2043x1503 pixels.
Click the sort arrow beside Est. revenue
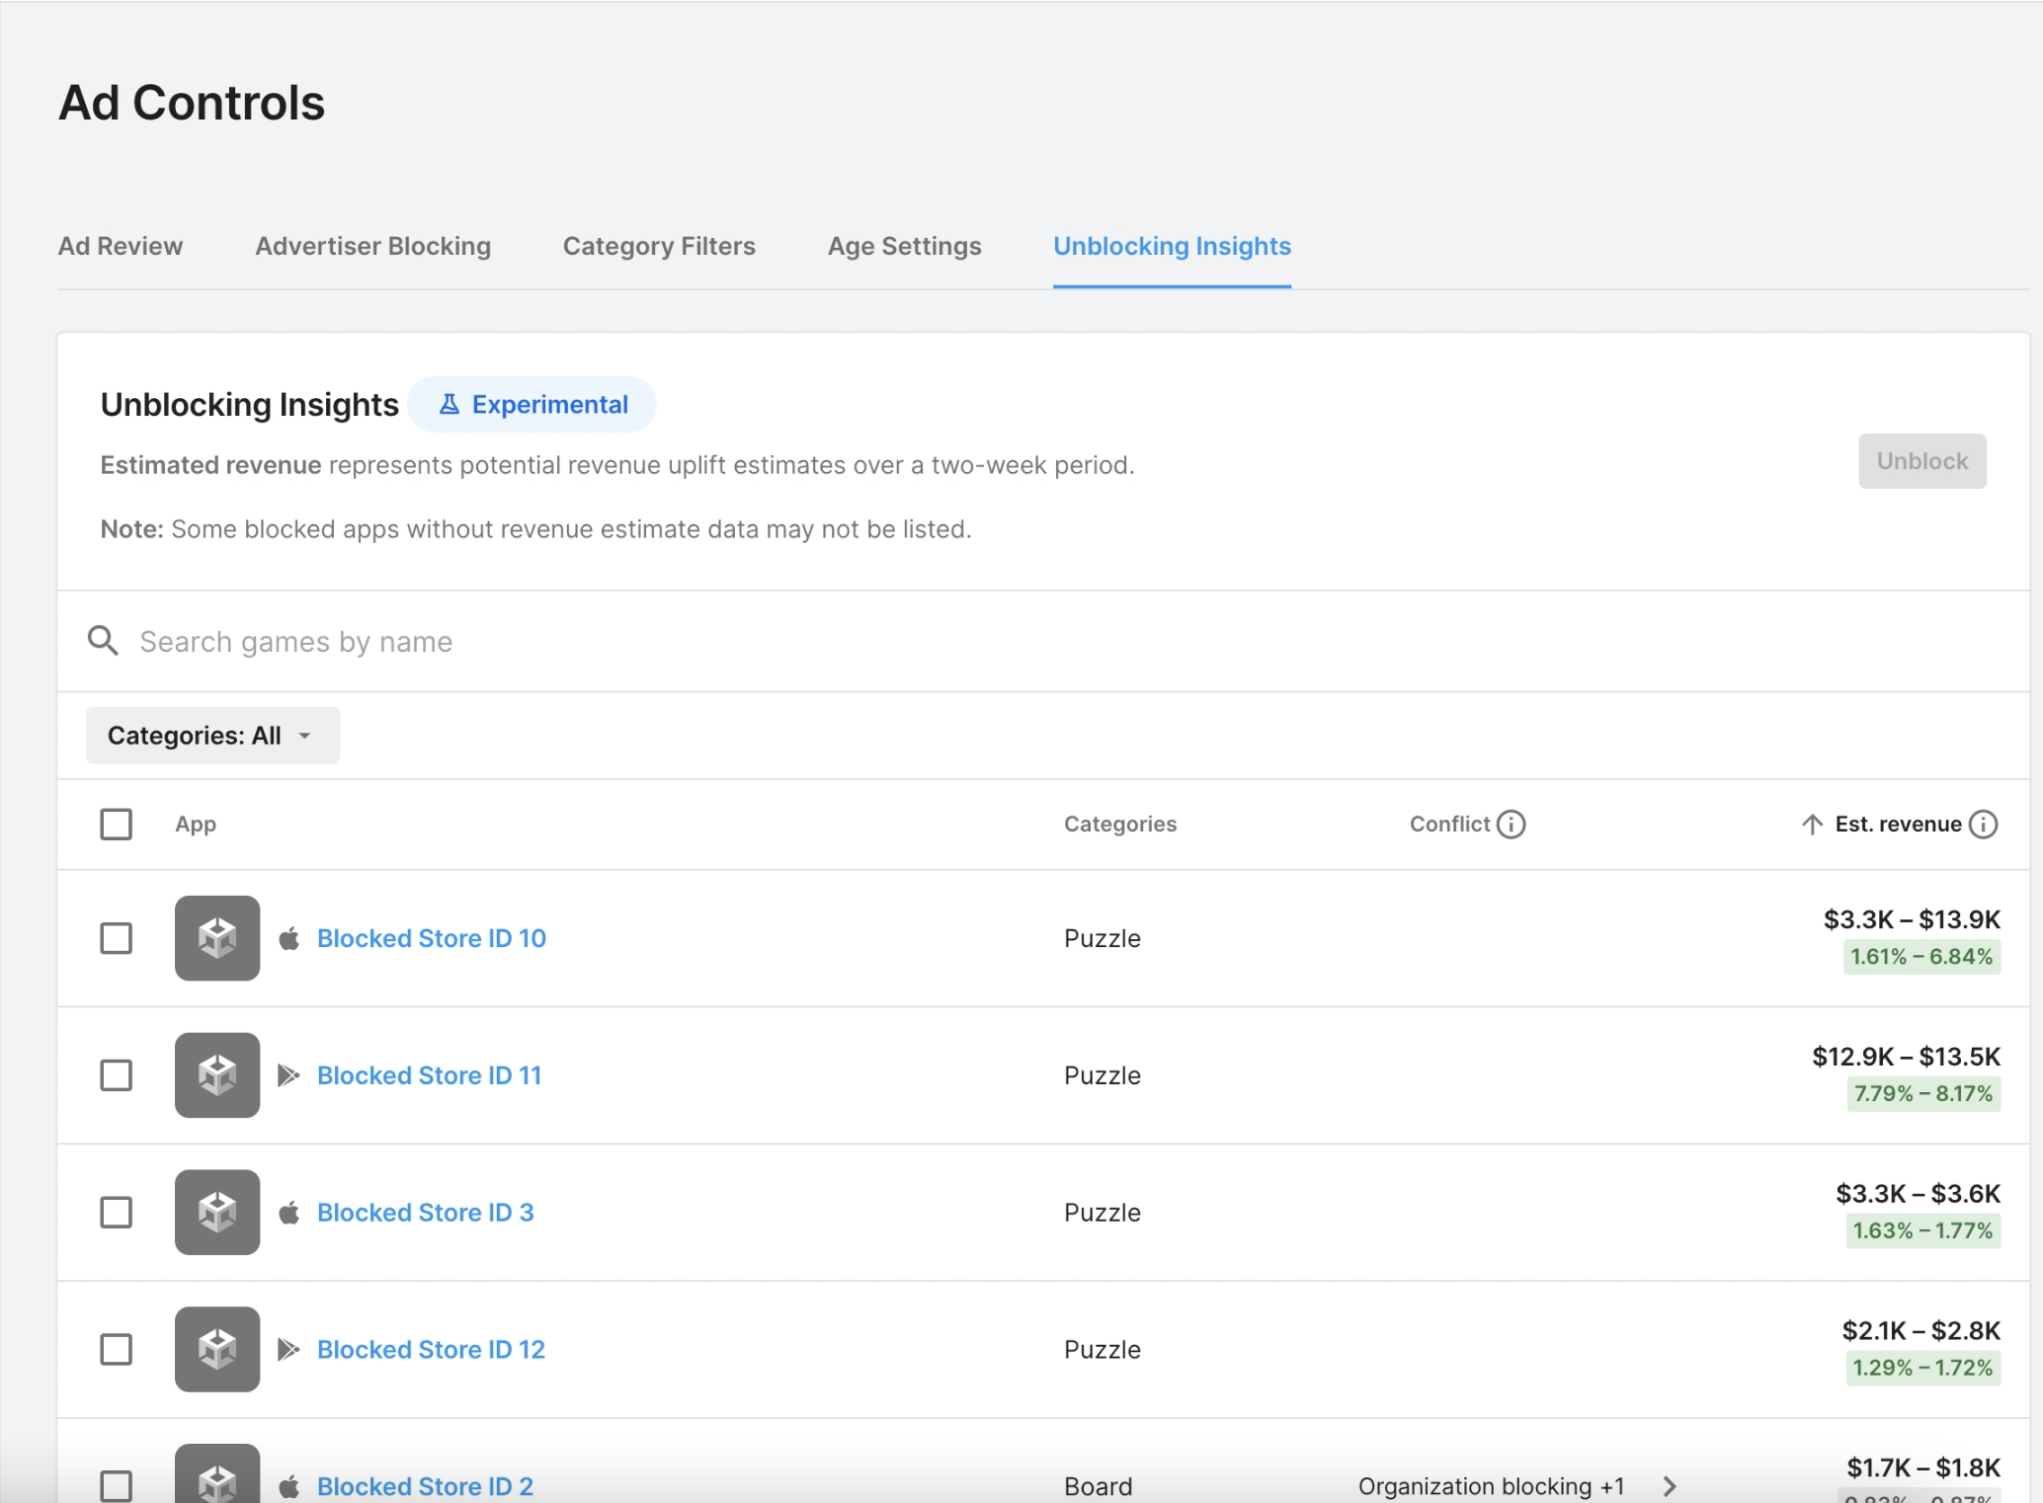click(x=1811, y=825)
